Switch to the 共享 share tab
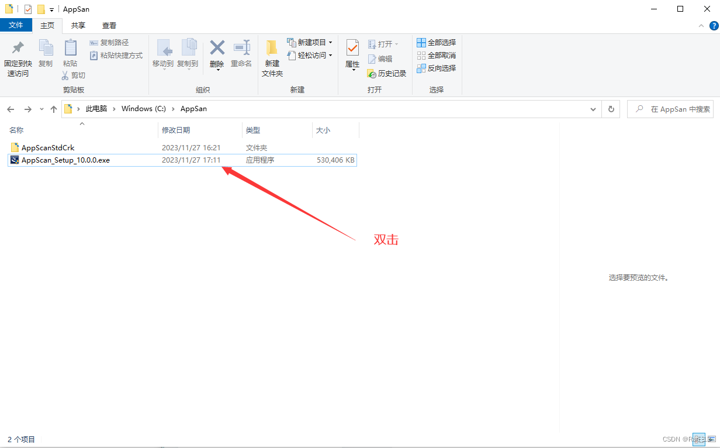Image resolution: width=720 pixels, height=448 pixels. coord(78,25)
